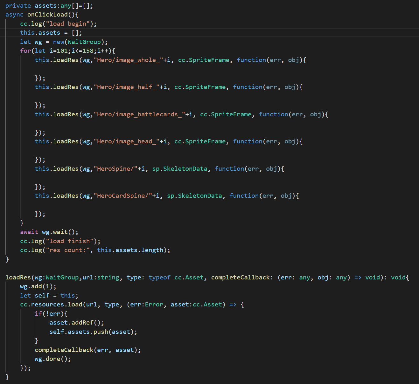Image resolution: width=419 pixels, height=384 pixels.
Task: Click the "HeroSpine/" path string
Action: (115, 169)
